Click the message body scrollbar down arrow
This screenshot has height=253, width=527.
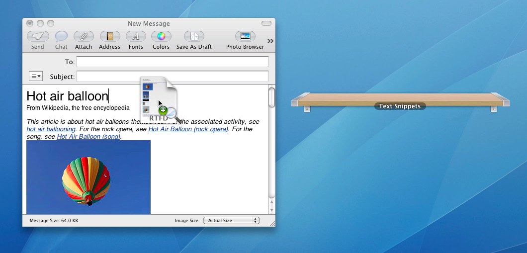click(271, 210)
